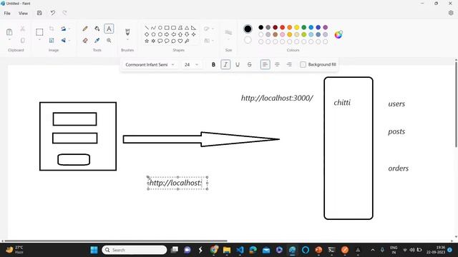Choose the green palette colour
Screen dimensions: 458x257
[303, 27]
